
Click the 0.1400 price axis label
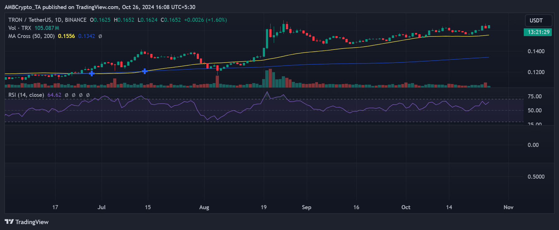tap(536, 51)
